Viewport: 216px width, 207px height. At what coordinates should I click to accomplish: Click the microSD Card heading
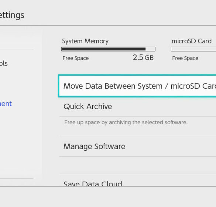pos(192,41)
